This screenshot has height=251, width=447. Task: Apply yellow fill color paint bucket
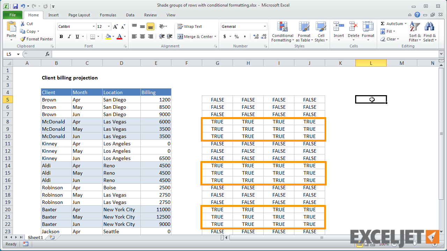pos(108,37)
